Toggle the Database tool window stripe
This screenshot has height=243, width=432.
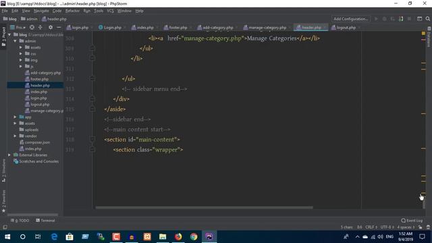click(429, 37)
